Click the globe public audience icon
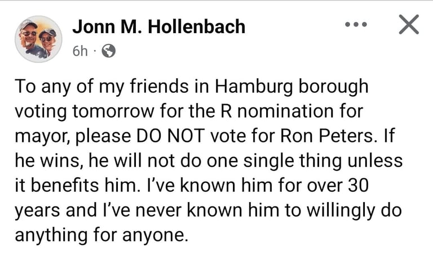Image resolution: width=433 pixels, height=256 pixels. coord(108,52)
